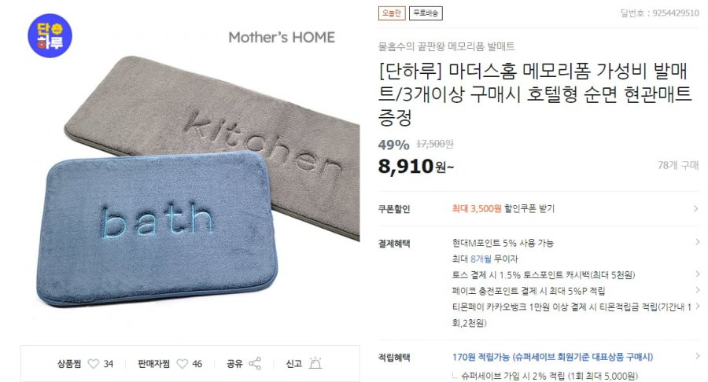
Task: Open the 공유 share icon
Action: (255, 363)
